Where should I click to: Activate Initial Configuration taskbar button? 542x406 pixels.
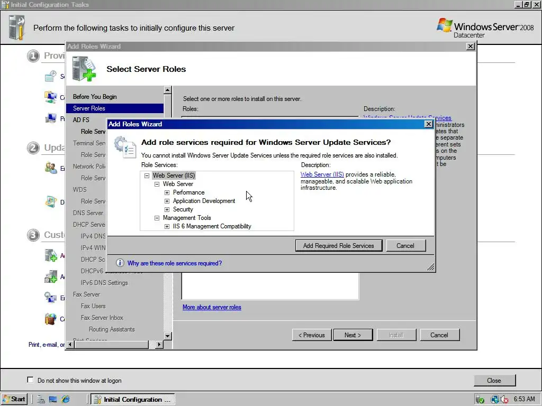[133, 400]
